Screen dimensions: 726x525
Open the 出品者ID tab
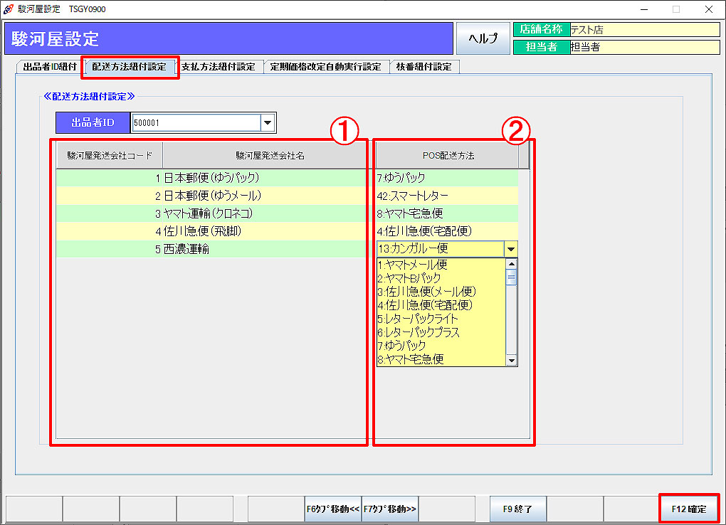pyautogui.click(x=50, y=67)
